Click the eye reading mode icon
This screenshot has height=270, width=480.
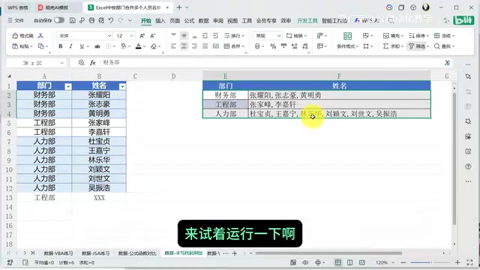[305, 262]
